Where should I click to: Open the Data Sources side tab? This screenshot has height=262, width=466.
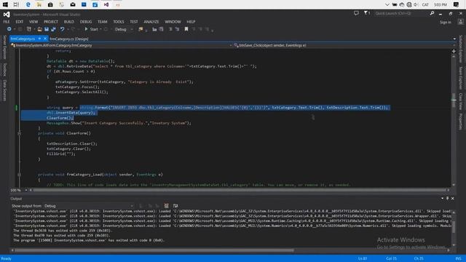click(x=4, y=90)
